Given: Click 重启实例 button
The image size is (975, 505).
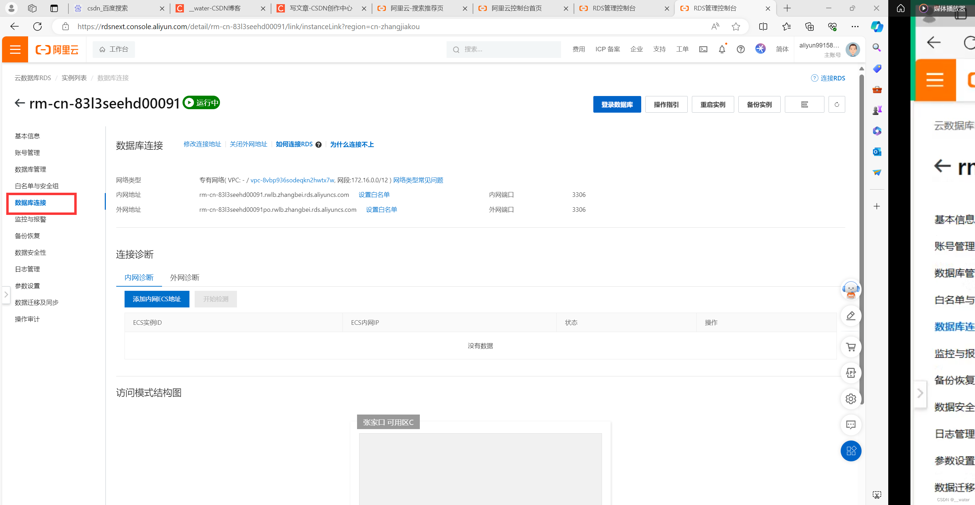Looking at the screenshot, I should 713,104.
